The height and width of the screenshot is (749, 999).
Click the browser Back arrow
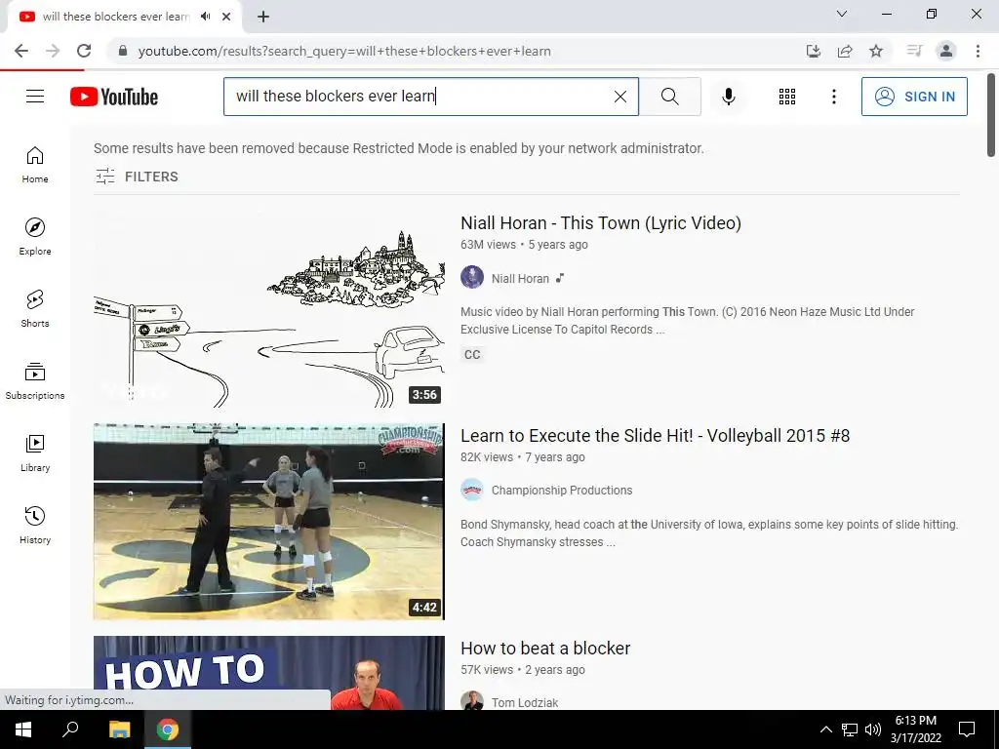[x=21, y=51]
